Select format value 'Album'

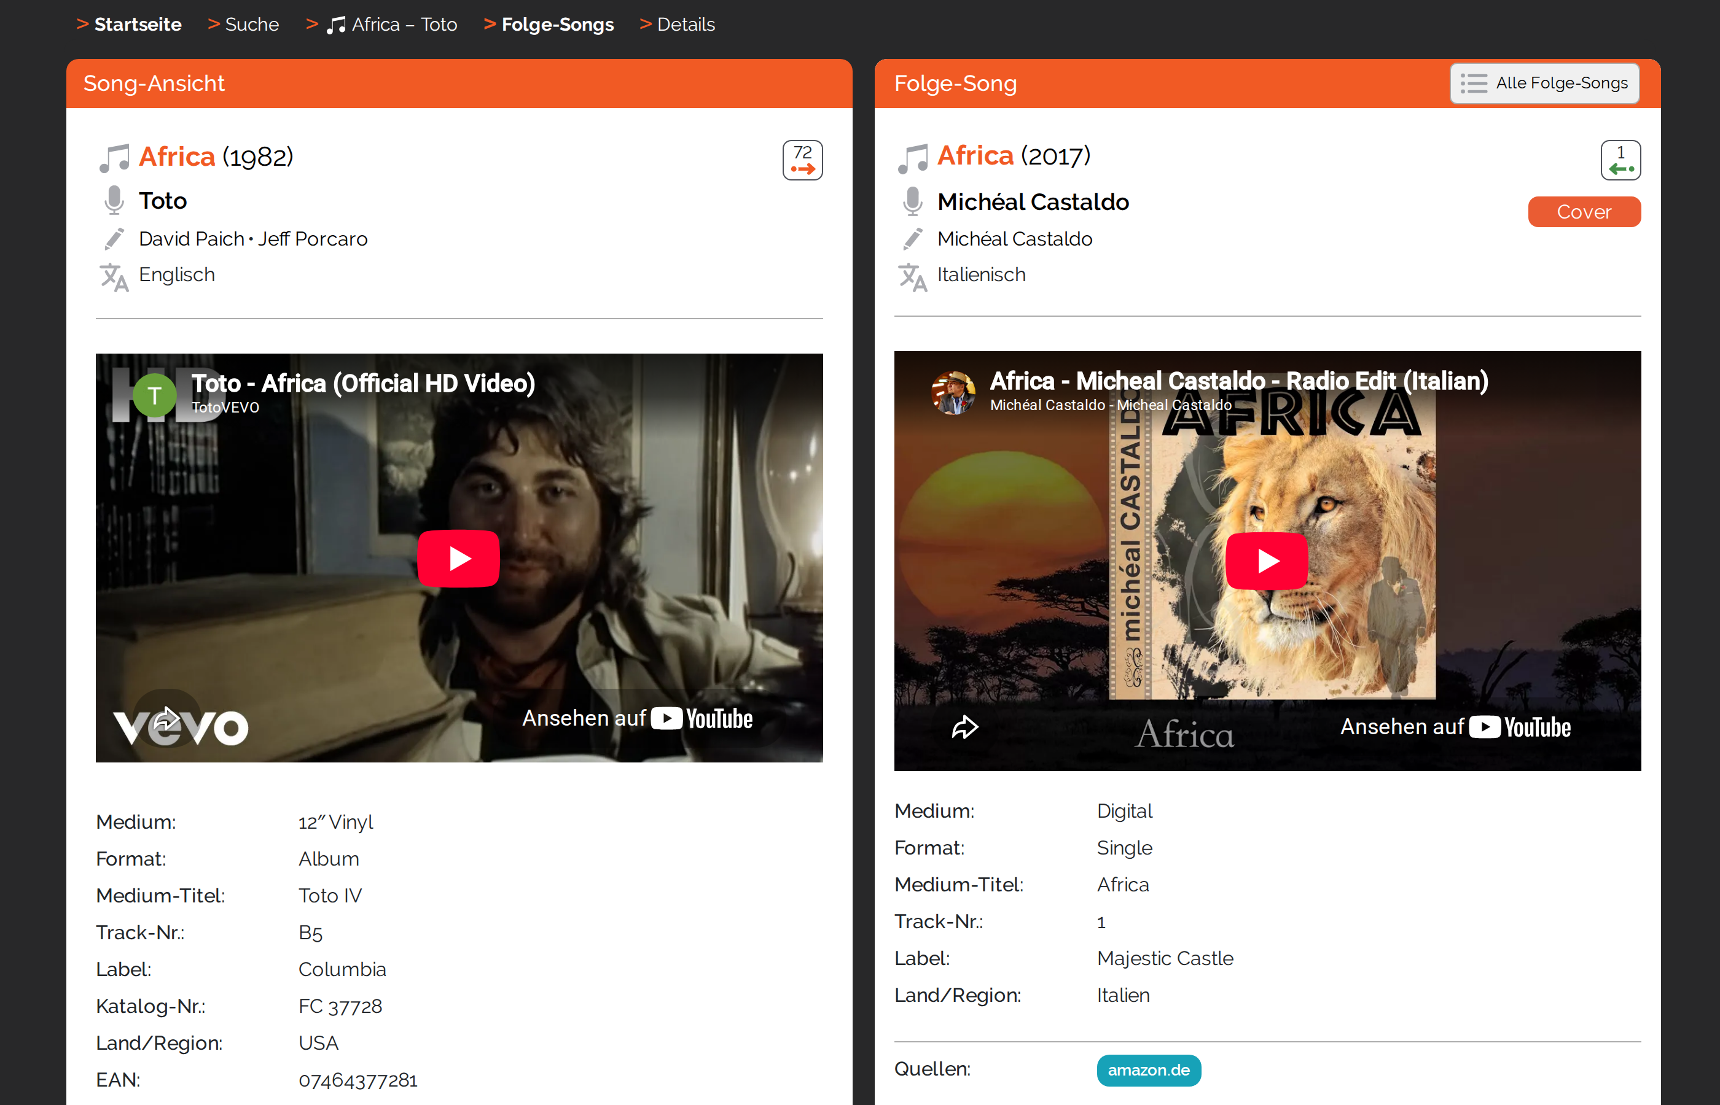(x=328, y=859)
